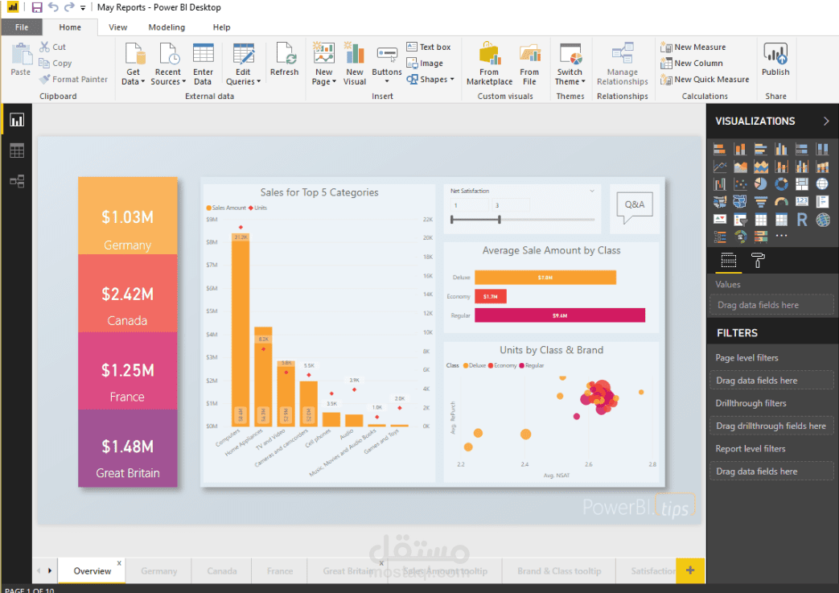The width and height of the screenshot is (839, 593).
Task: Collapse the Visualizations pane chevron
Action: tap(826, 121)
